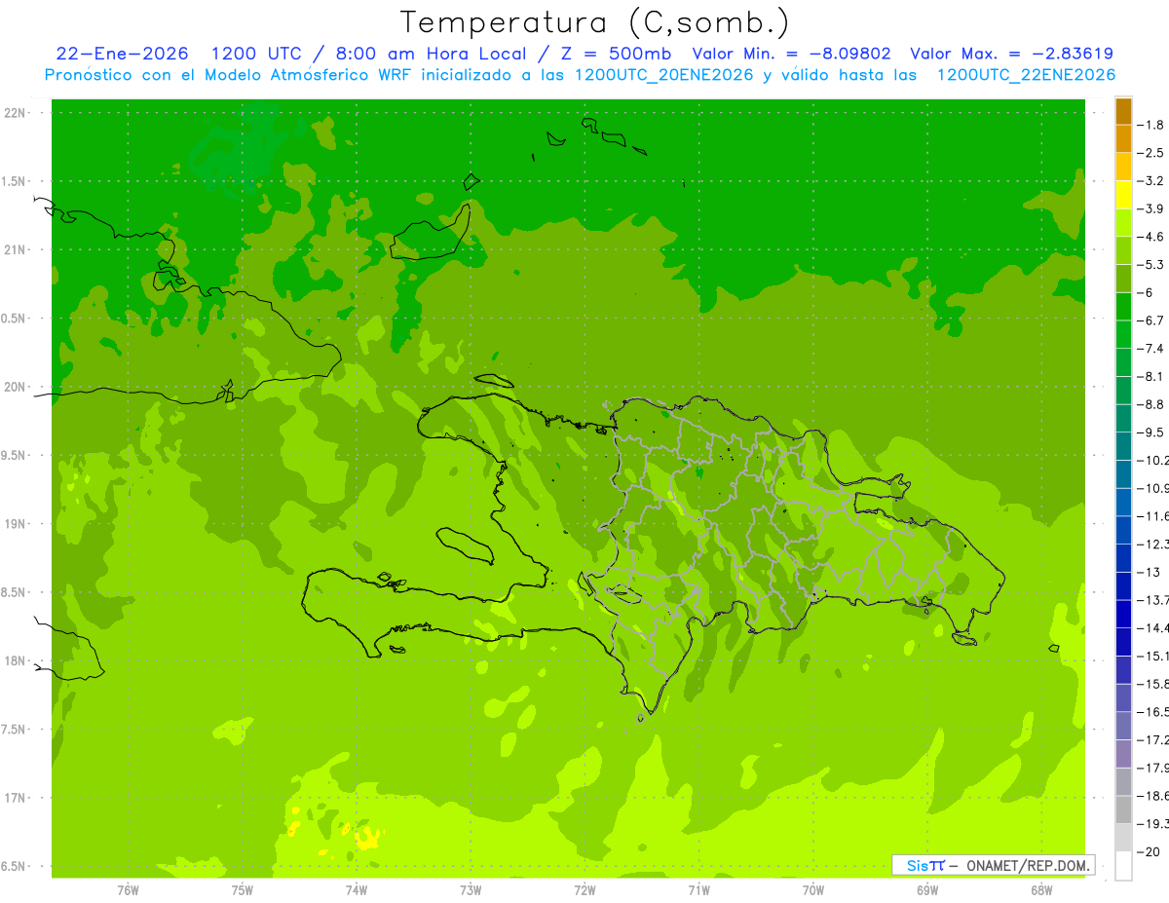Click the '-9.5' colorbar value

point(1150,432)
